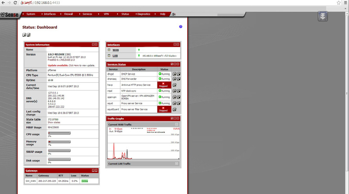Open the Services Status title link

coord(116,64)
